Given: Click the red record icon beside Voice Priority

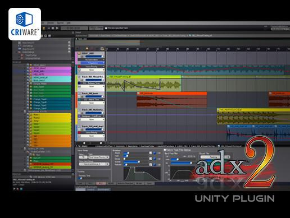Looking at the screenshot, I should pyautogui.click(x=79, y=67).
